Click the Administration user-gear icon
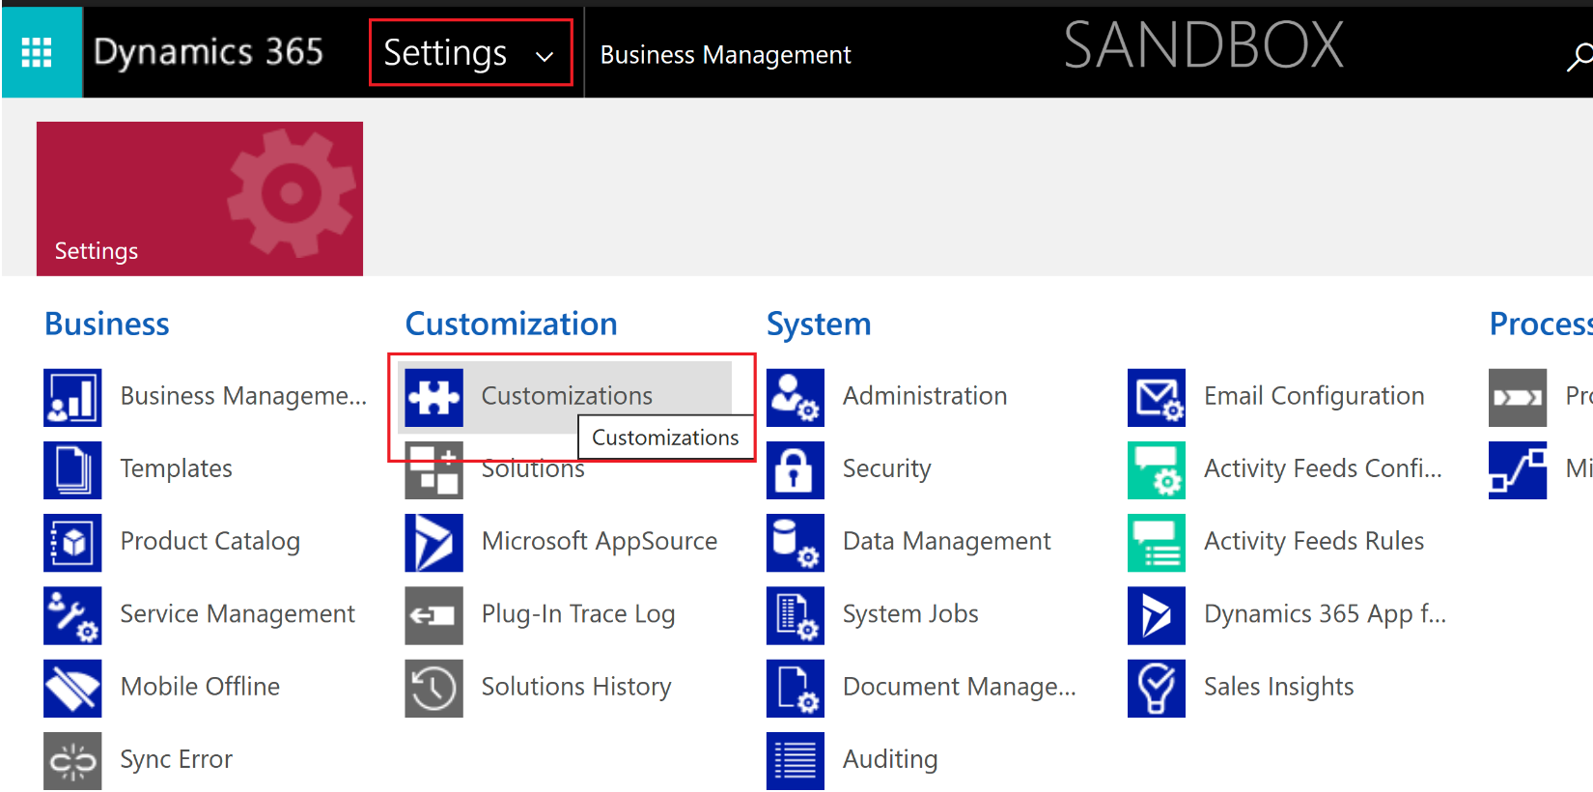This screenshot has width=1593, height=792. coord(796,398)
